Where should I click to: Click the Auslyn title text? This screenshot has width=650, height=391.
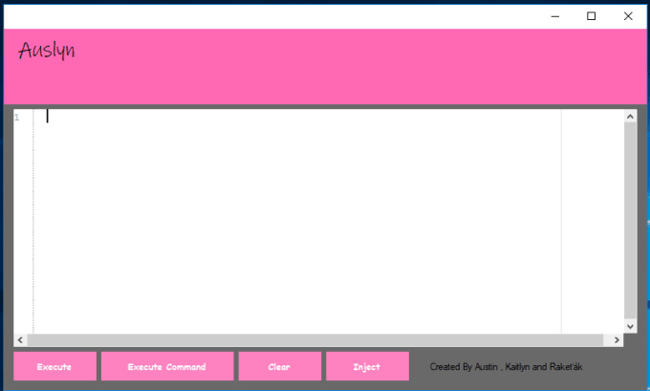pyautogui.click(x=47, y=51)
